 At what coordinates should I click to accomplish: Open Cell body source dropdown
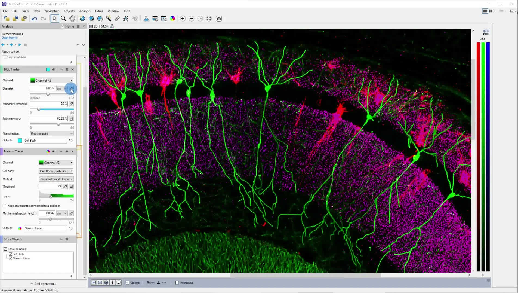(x=56, y=171)
